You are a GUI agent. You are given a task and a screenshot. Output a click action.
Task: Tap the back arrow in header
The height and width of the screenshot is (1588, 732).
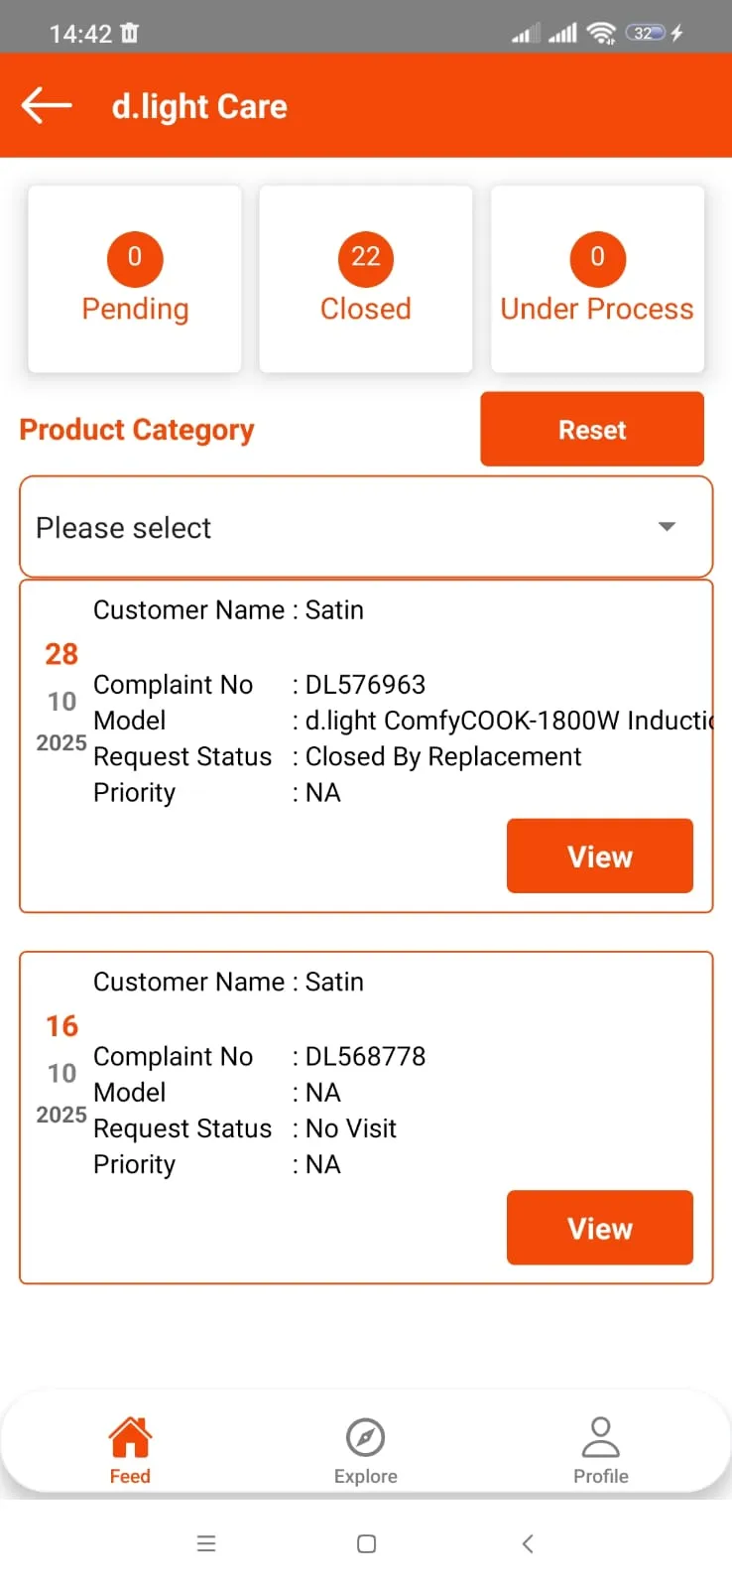(x=47, y=105)
